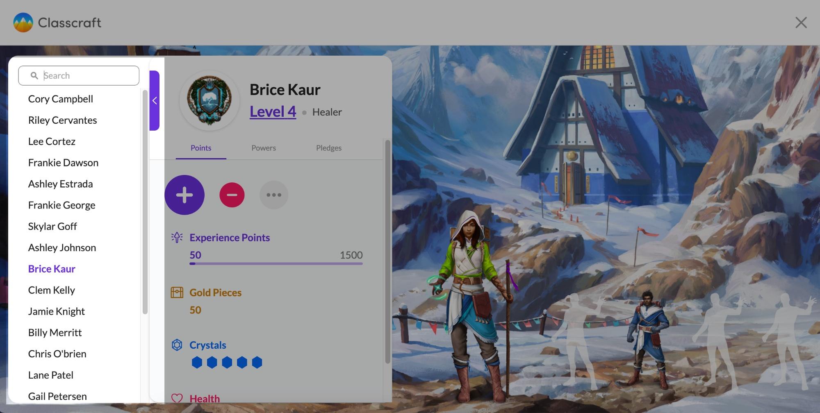Click the Classcraft logo icon
This screenshot has height=413, width=820.
pos(23,23)
